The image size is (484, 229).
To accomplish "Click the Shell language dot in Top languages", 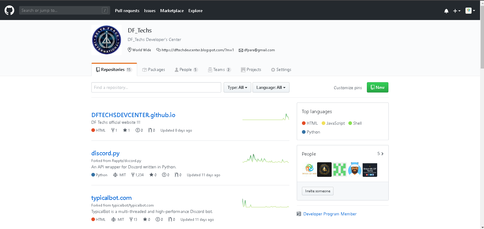I will click(x=350, y=123).
